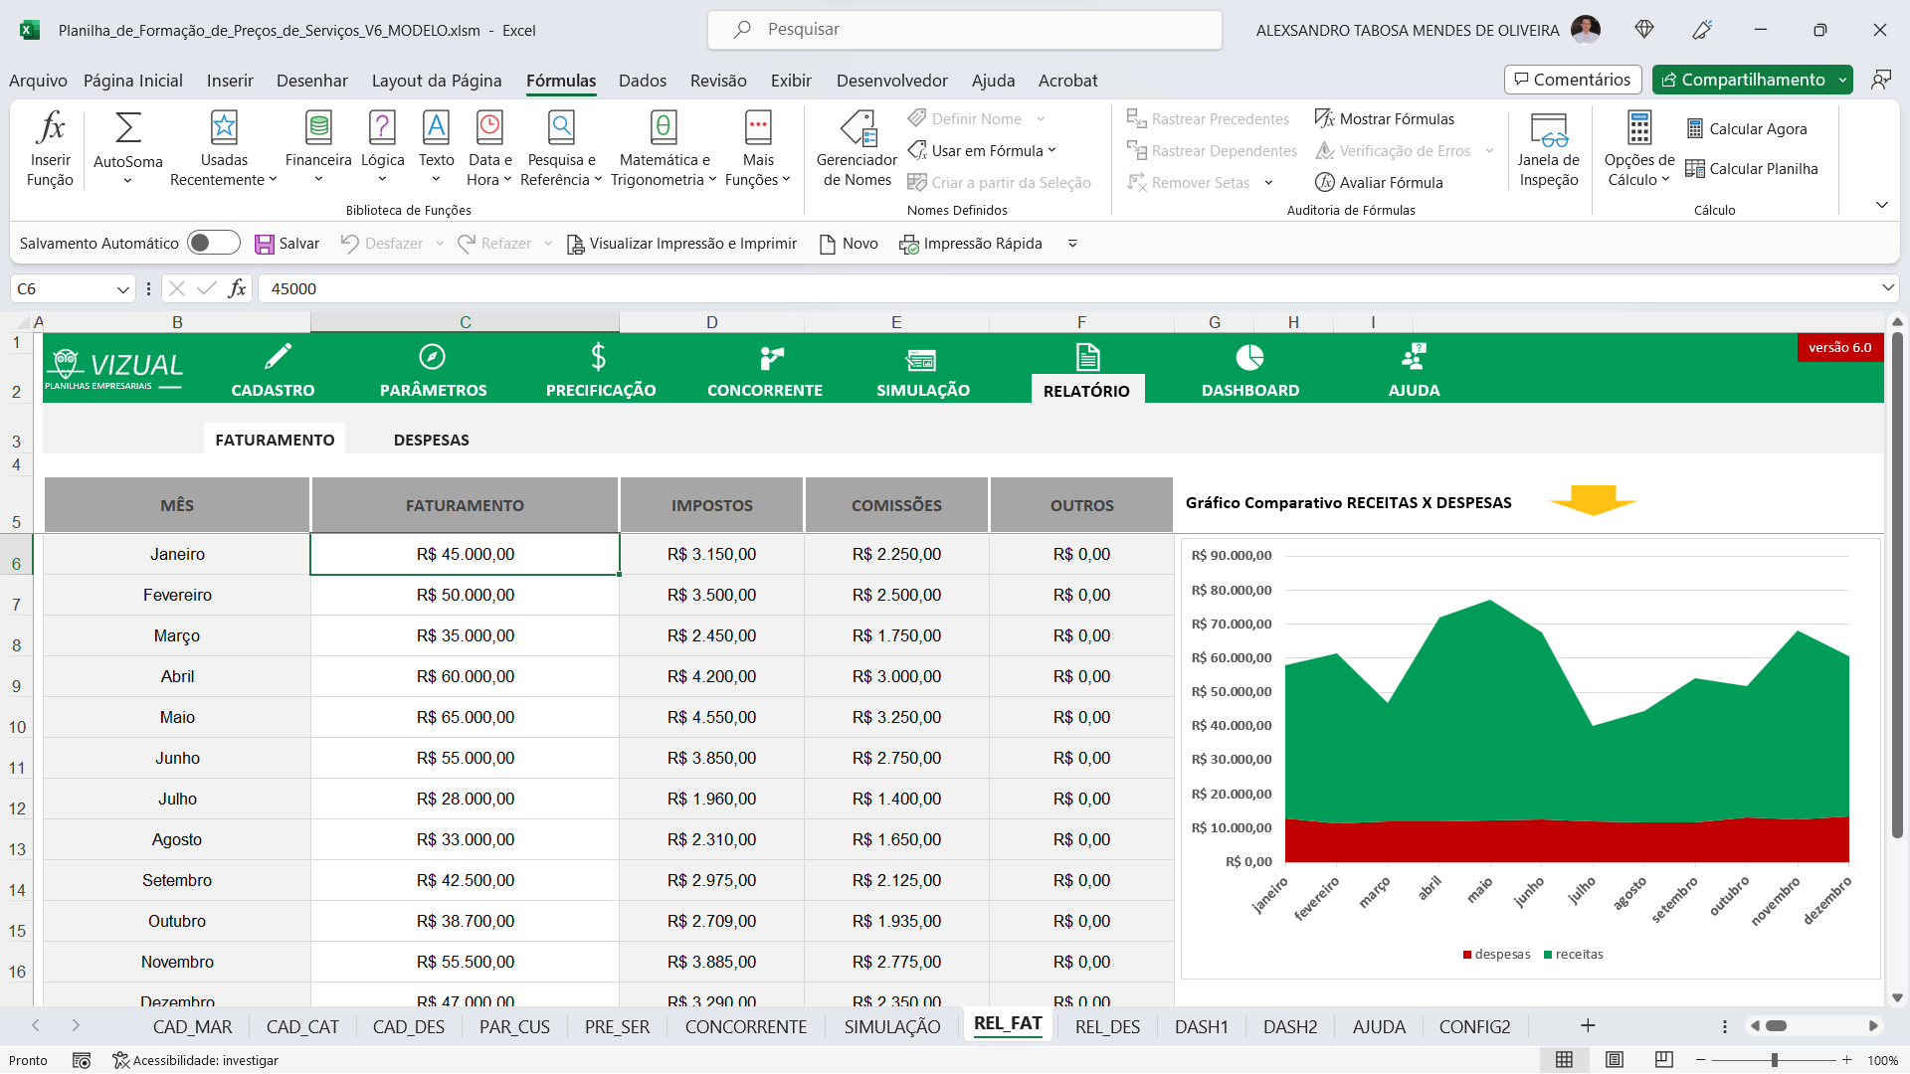Switch to the DASH1 sheet tab
Viewport: 1910px width, 1074px height.
(x=1201, y=1027)
